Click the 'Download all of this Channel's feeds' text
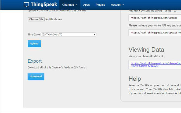The width and height of the screenshot is (181, 113). pyautogui.click(x=57, y=67)
